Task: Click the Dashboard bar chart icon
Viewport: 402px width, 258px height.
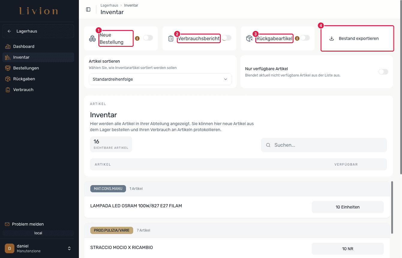Action: click(8, 46)
